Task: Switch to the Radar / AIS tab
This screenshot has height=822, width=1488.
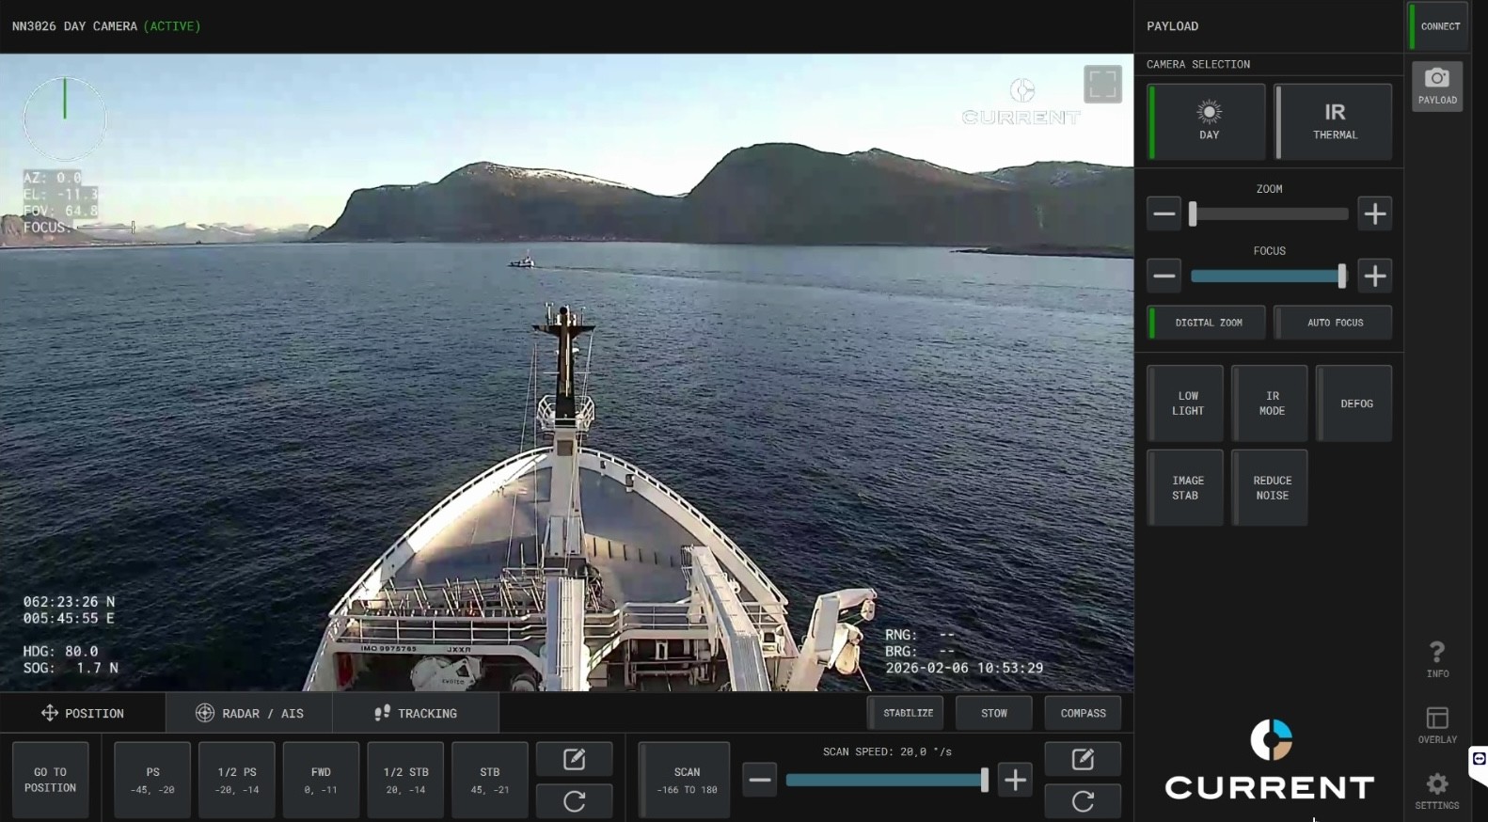Action: pos(249,713)
